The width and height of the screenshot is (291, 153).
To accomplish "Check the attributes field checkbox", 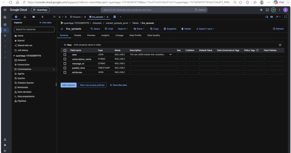I will (65, 72).
